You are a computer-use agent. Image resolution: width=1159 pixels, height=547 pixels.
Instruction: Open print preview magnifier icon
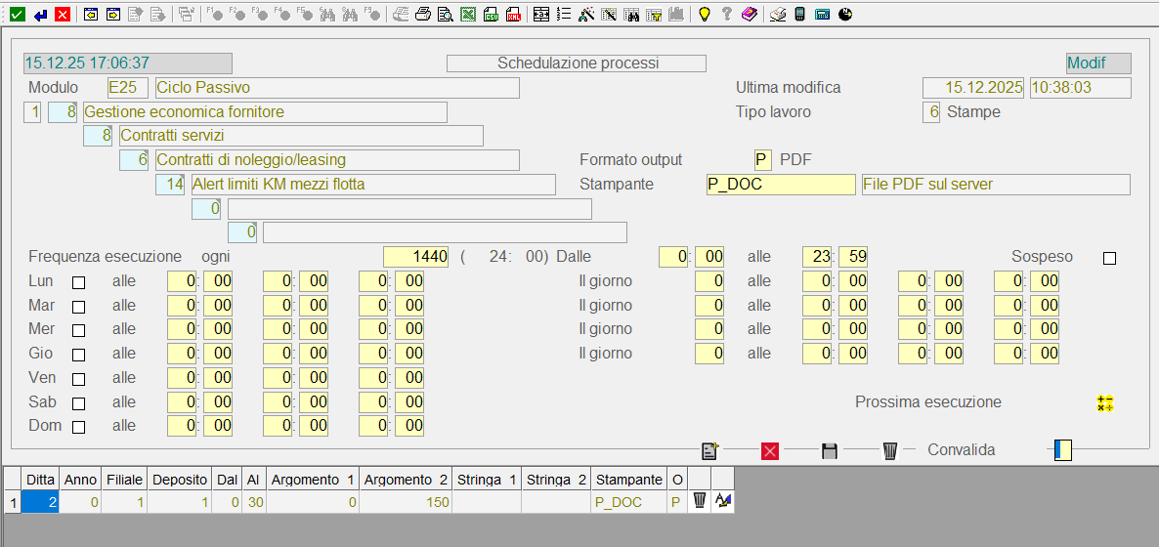tap(445, 15)
